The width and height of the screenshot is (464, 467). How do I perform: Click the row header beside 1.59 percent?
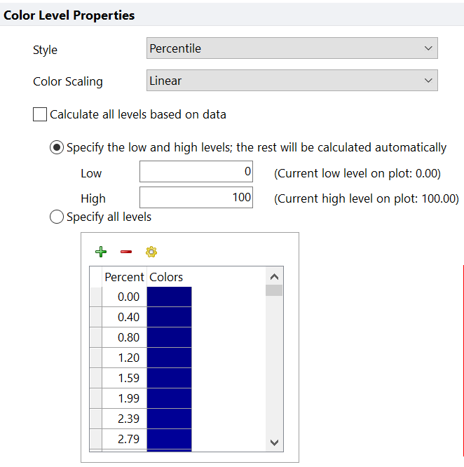coord(96,378)
